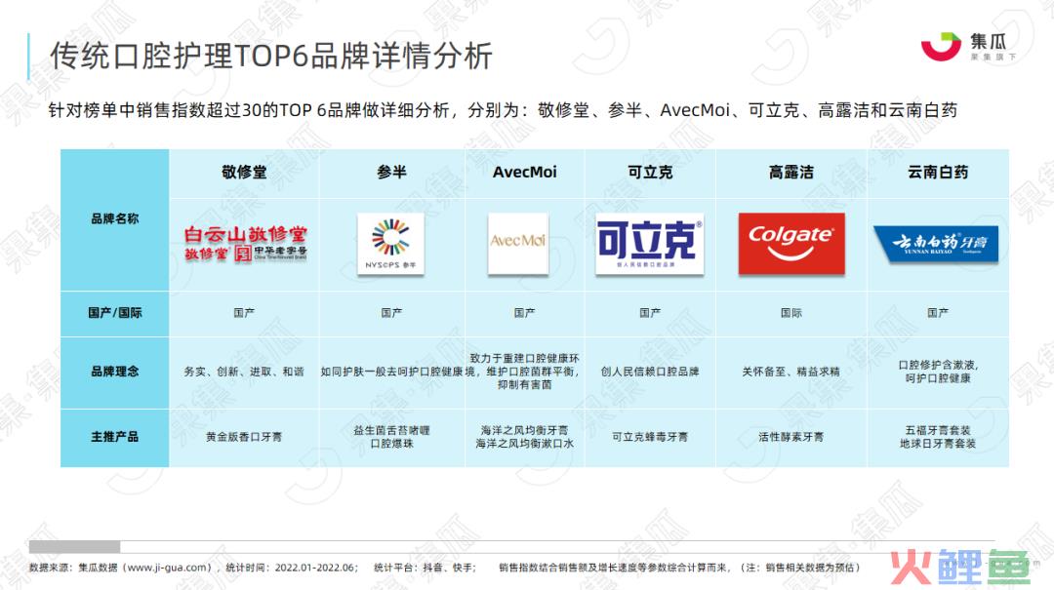Select the 关怀备至、精益求精 cell
Viewport: 1054px width, 590px height.
tap(791, 372)
